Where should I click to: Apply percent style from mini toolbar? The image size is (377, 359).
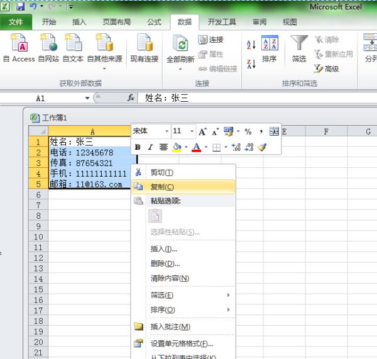coord(248,131)
